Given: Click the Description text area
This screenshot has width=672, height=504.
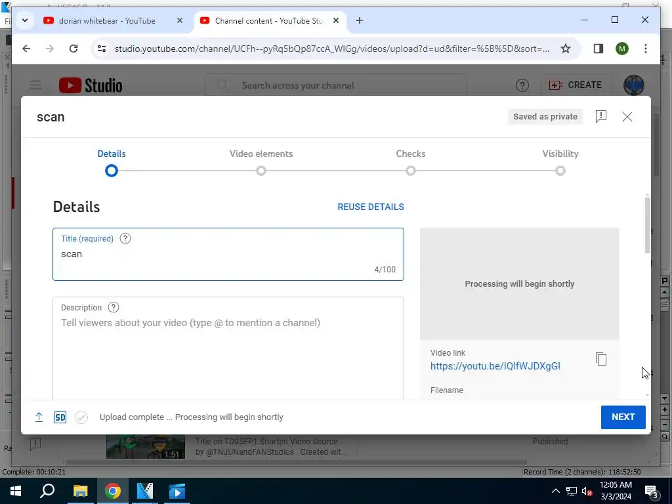Looking at the screenshot, I should [x=228, y=348].
